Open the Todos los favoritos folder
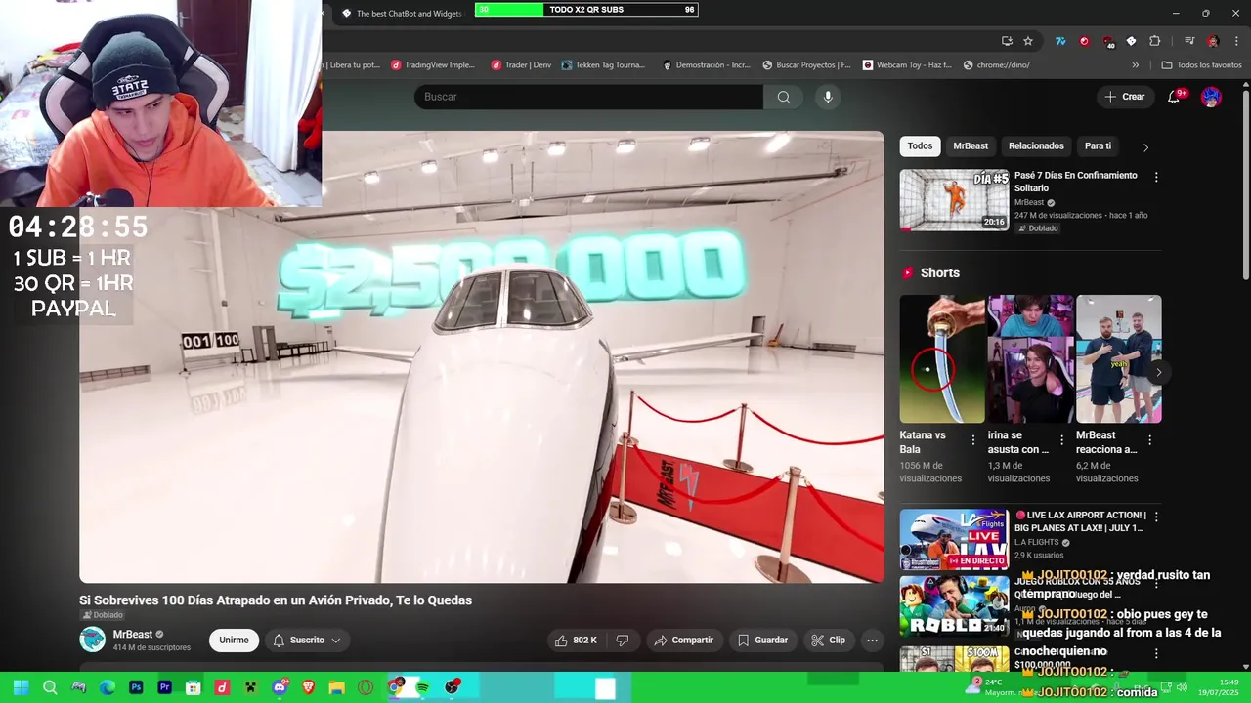 tap(1201, 65)
